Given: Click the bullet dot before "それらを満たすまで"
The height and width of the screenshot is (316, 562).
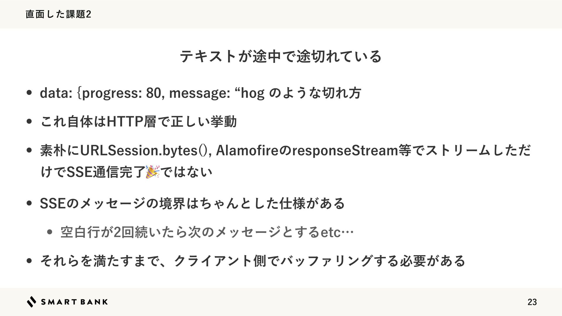Looking at the screenshot, I should (29, 261).
